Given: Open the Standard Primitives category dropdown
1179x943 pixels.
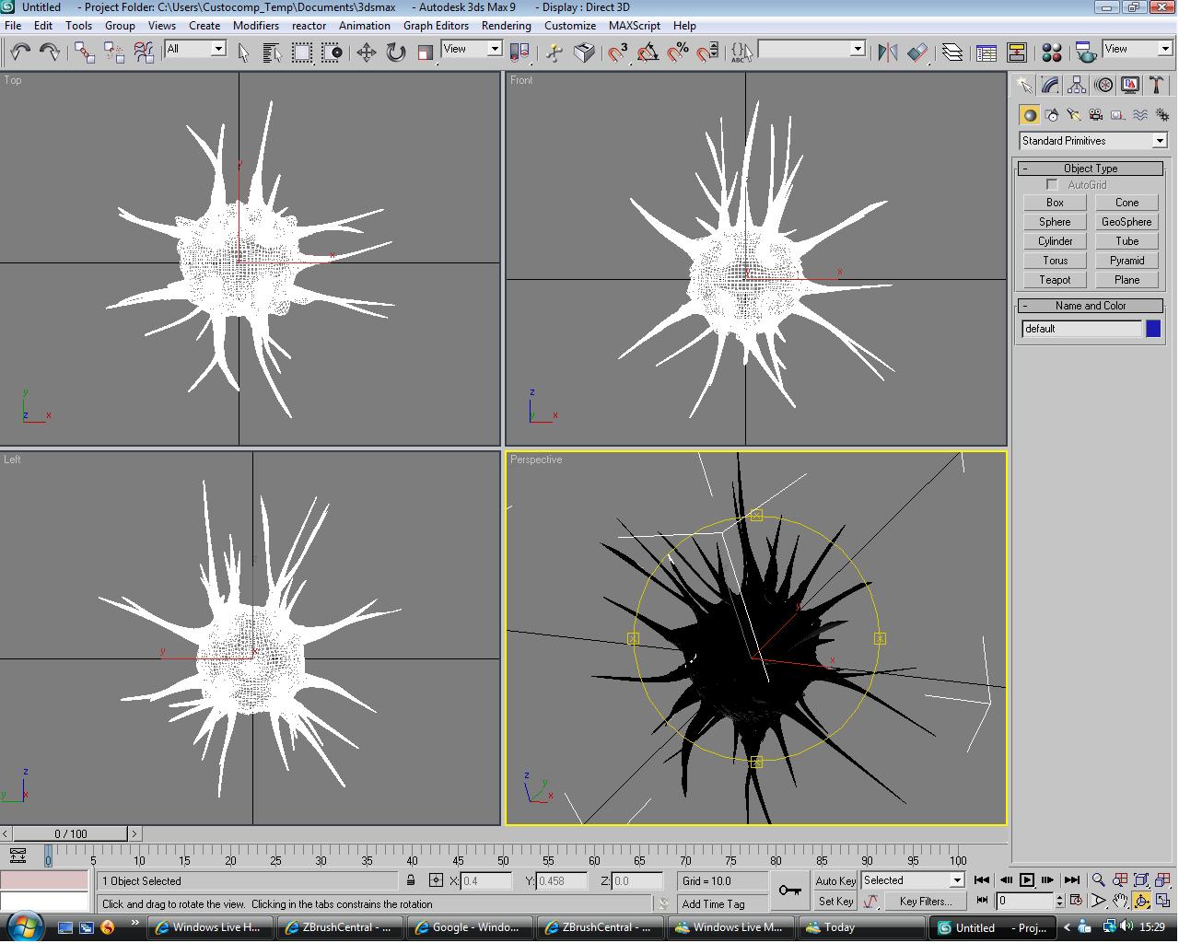Looking at the screenshot, I should (x=1093, y=141).
